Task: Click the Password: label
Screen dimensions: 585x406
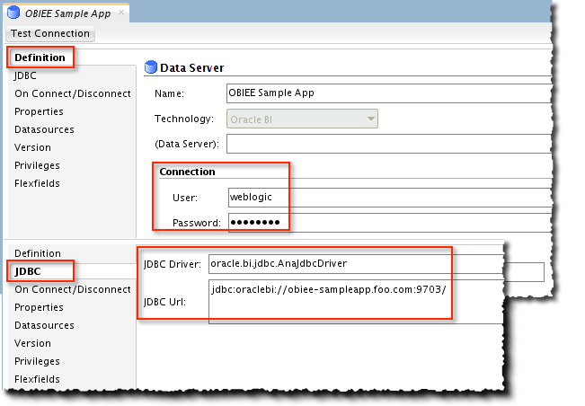Action: point(197,223)
